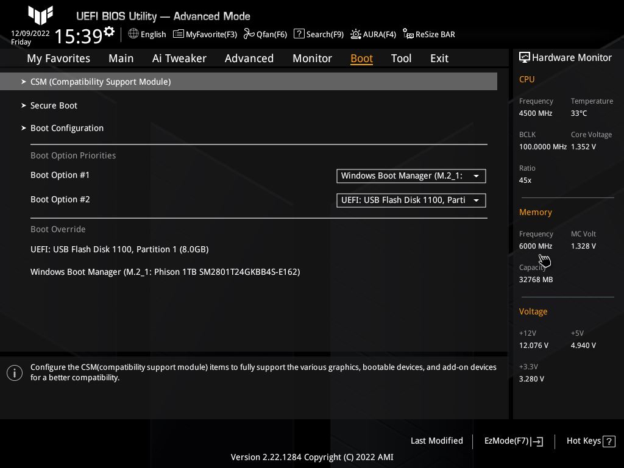Screen dimensions: 624x468
Task: Click the Hardware Monitor display icon
Action: coord(525,57)
